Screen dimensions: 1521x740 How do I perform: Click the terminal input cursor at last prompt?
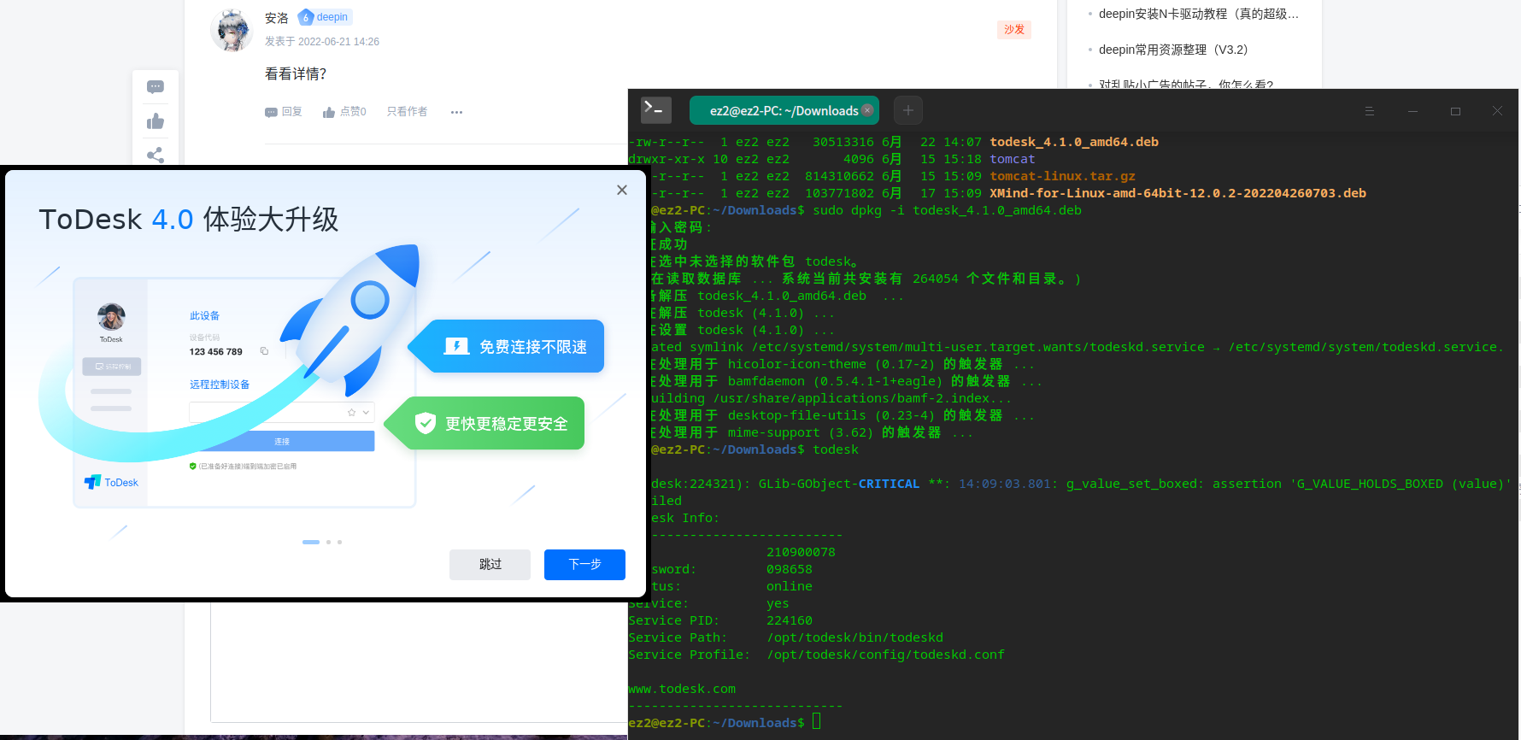click(x=816, y=722)
